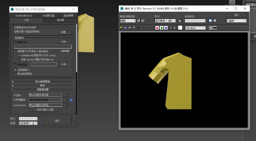Expand the 电子邮件通知 rollout
Screen dimensions: 256x141
(x=42, y=81)
